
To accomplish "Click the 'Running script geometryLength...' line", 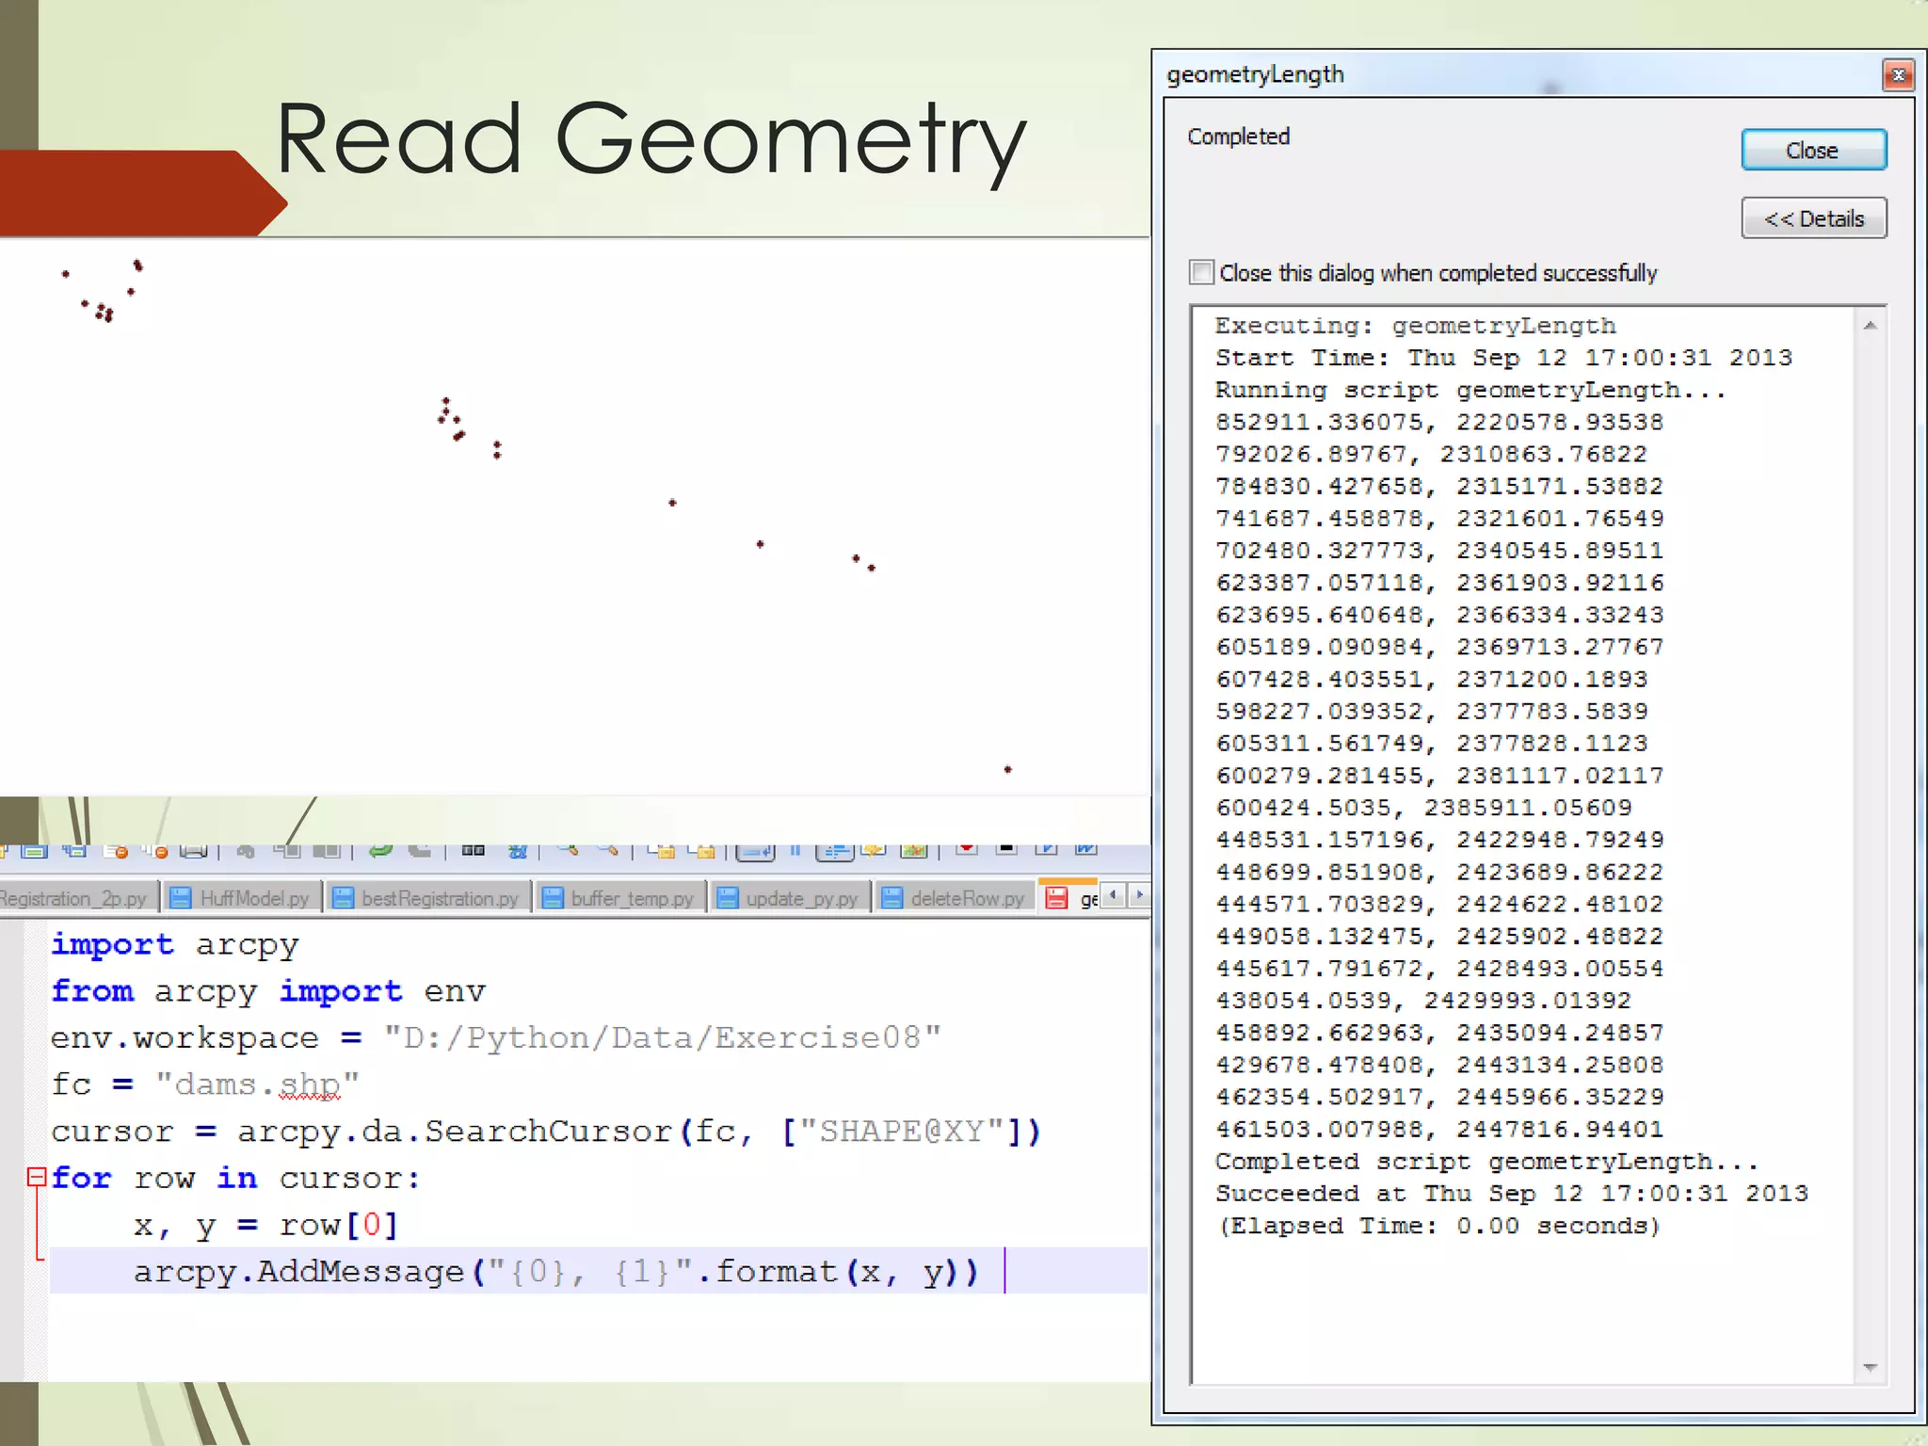I will coord(1471,390).
